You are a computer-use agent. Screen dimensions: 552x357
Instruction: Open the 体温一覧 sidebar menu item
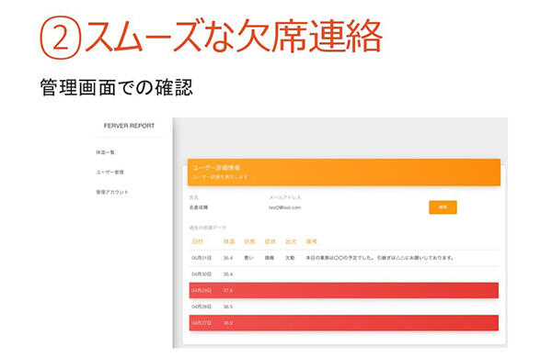[x=105, y=152]
